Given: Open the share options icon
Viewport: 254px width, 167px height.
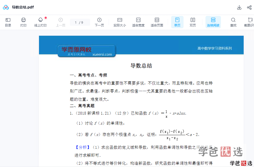Looking at the screenshot, I should pos(249,7).
